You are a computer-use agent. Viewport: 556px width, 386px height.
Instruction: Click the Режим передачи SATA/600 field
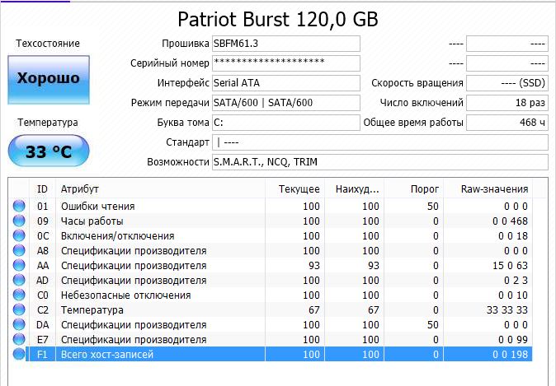[285, 103]
